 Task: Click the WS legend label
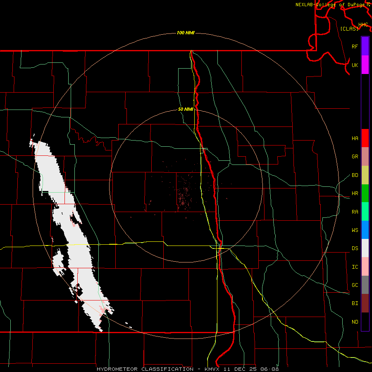pos(355,230)
